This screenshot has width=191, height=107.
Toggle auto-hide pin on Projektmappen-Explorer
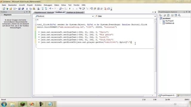tap(187, 12)
